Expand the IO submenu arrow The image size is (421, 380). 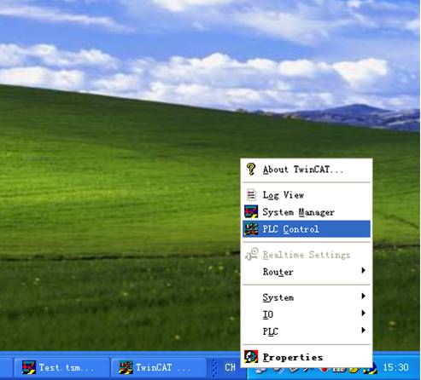[363, 313]
